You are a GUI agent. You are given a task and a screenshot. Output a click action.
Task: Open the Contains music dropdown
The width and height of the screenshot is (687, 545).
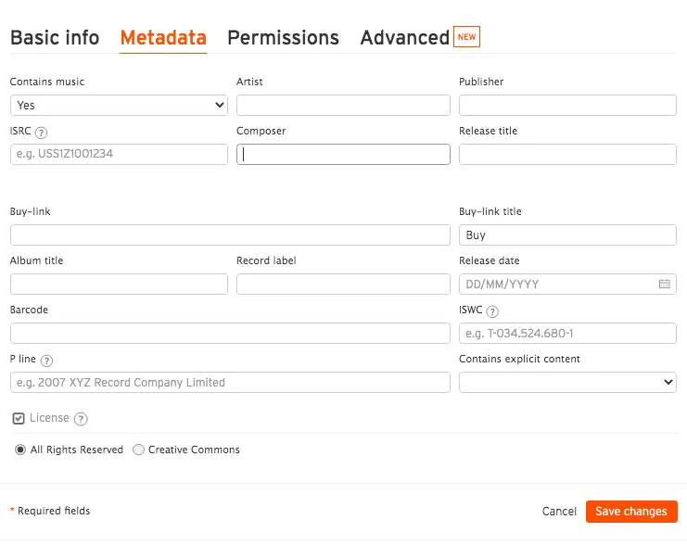pyautogui.click(x=119, y=105)
